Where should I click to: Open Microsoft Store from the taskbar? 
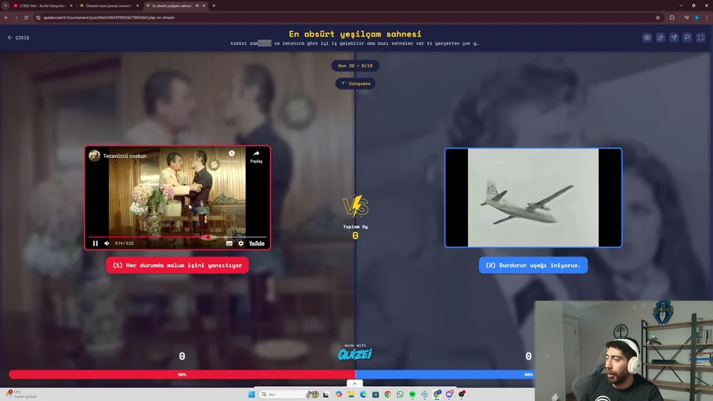pyautogui.click(x=375, y=394)
